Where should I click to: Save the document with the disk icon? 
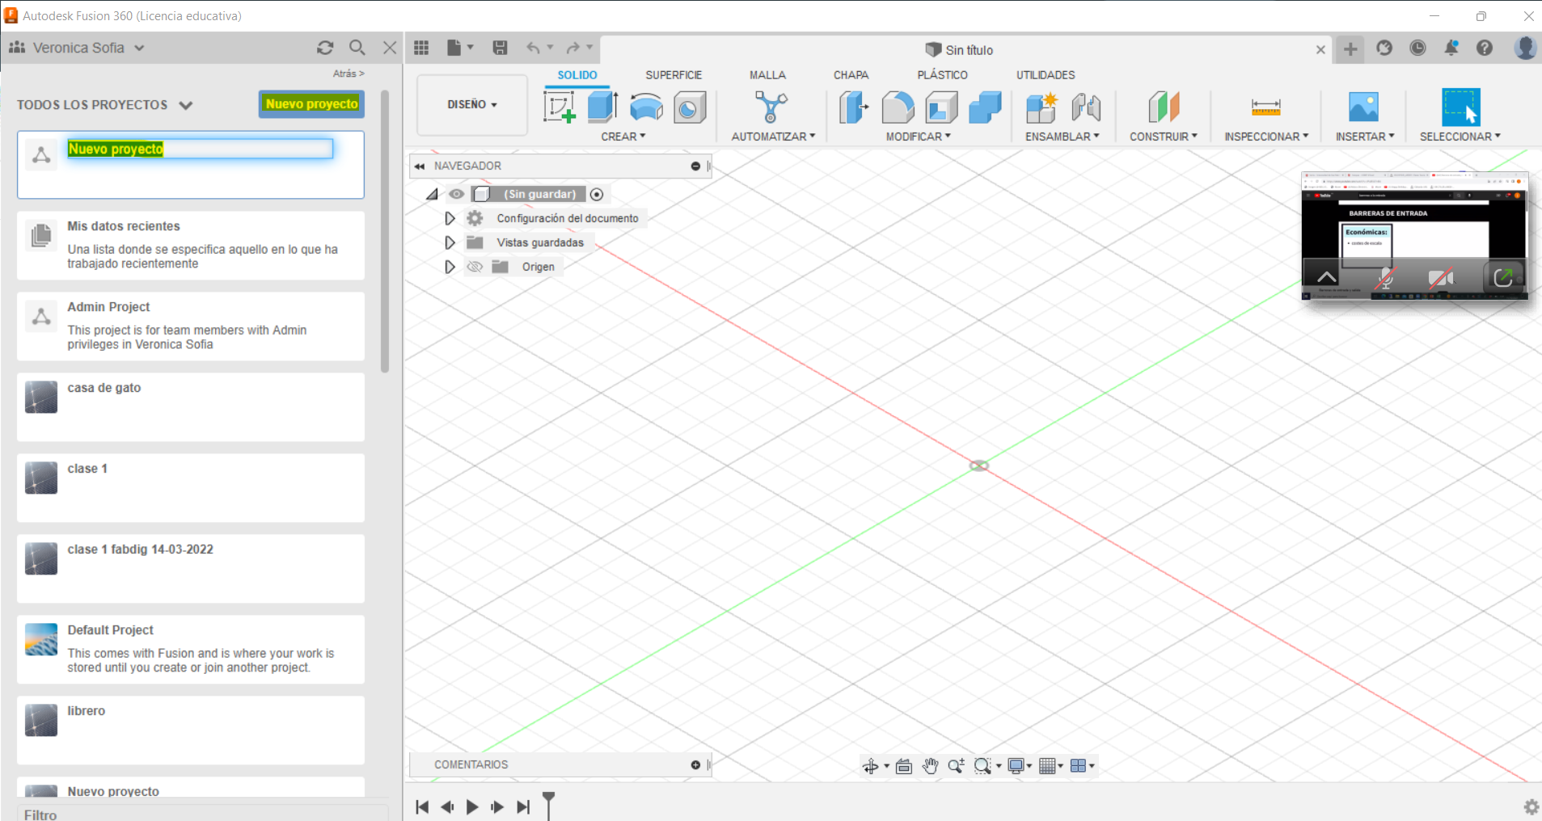(x=500, y=48)
